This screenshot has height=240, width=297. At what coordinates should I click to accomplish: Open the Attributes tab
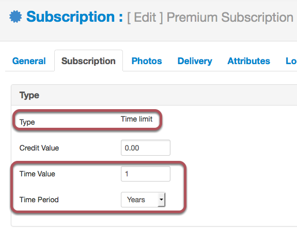coord(248,61)
